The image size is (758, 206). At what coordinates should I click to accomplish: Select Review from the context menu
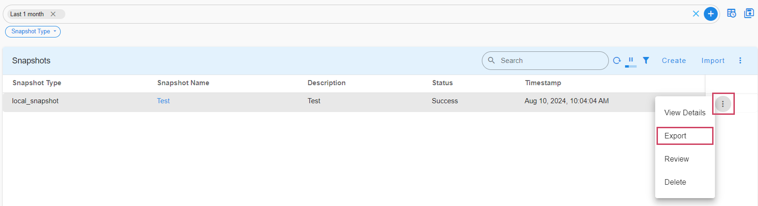pyautogui.click(x=685, y=159)
